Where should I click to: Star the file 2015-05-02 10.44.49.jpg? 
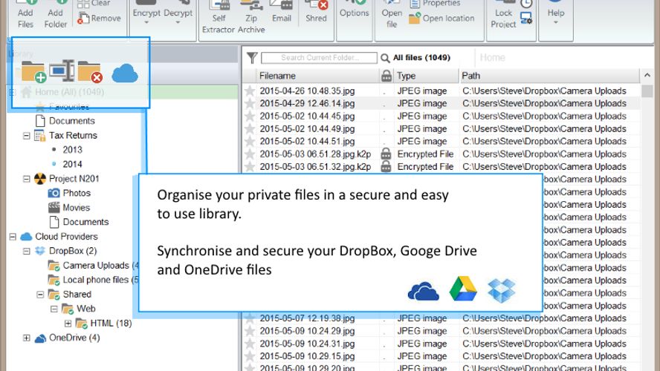click(250, 128)
